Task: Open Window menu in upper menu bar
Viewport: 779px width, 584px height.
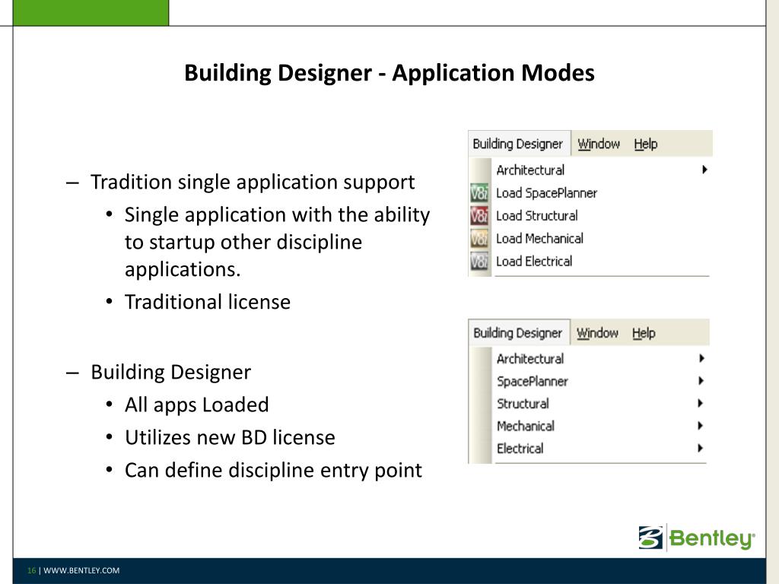Action: (599, 144)
